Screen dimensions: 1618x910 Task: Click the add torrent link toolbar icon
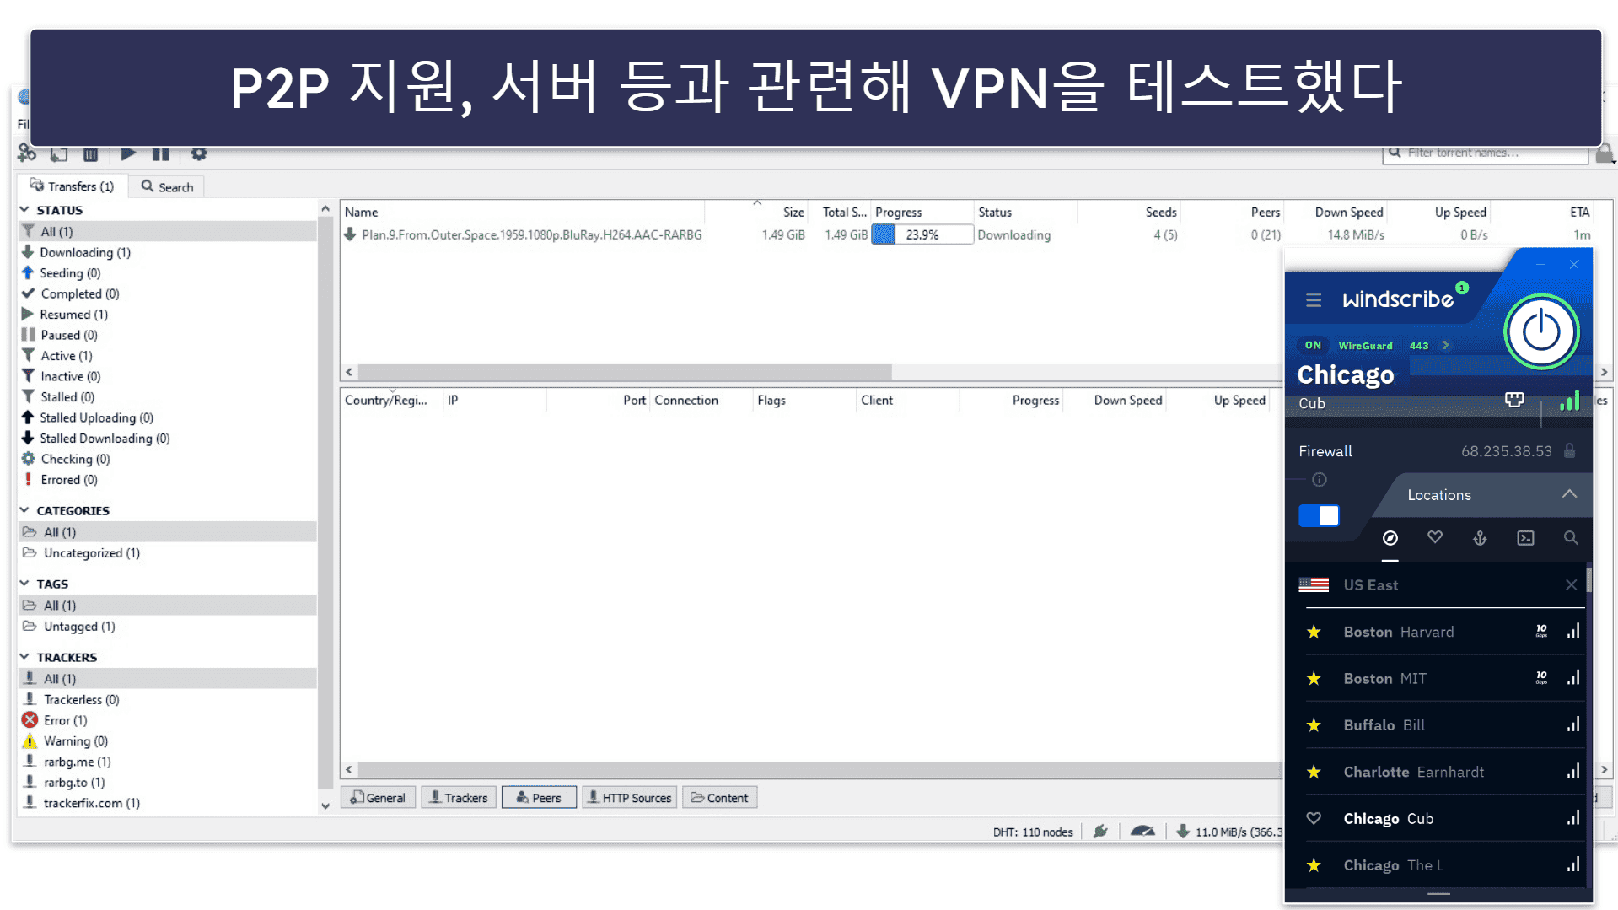27,153
